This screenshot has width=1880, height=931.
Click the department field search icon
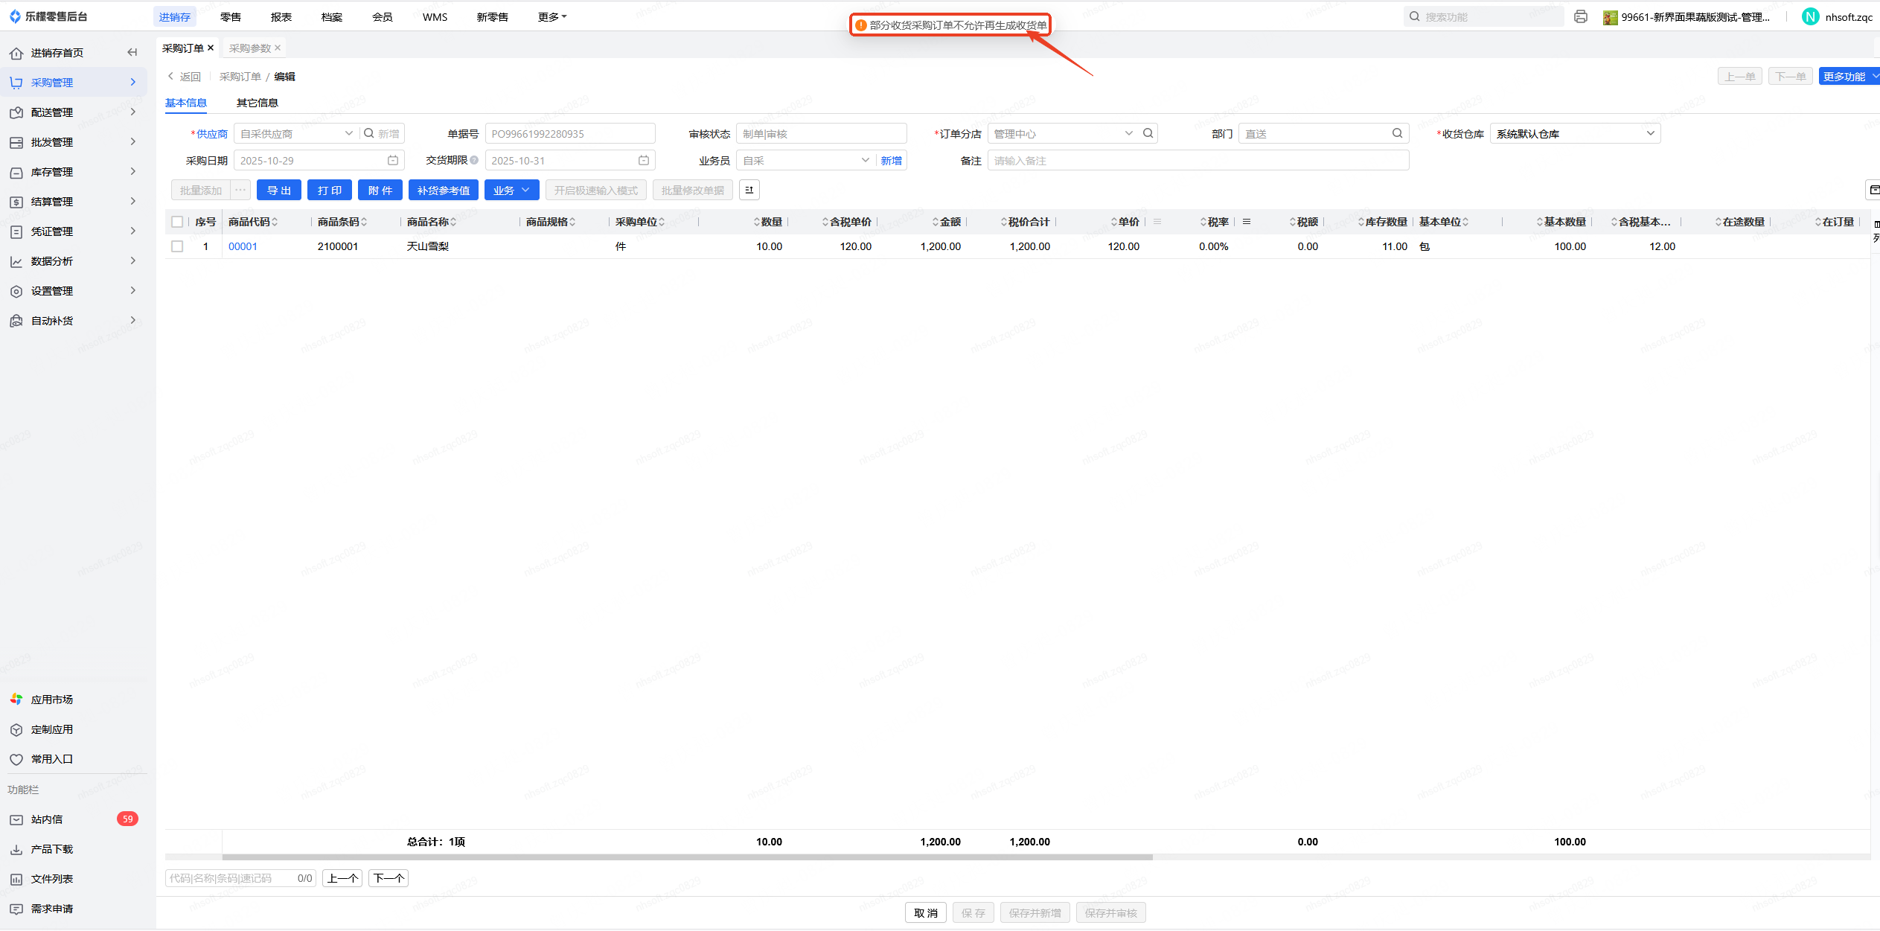pos(1397,133)
